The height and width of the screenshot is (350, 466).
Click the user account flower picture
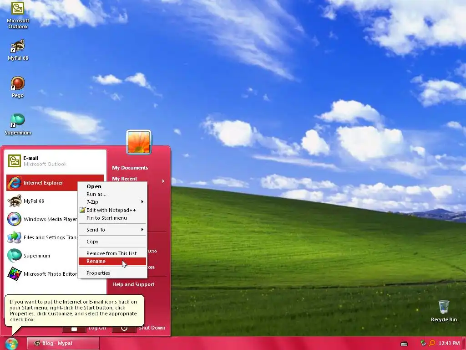coord(139,142)
